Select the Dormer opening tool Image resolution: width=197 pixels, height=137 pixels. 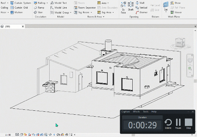(x=142, y=12)
